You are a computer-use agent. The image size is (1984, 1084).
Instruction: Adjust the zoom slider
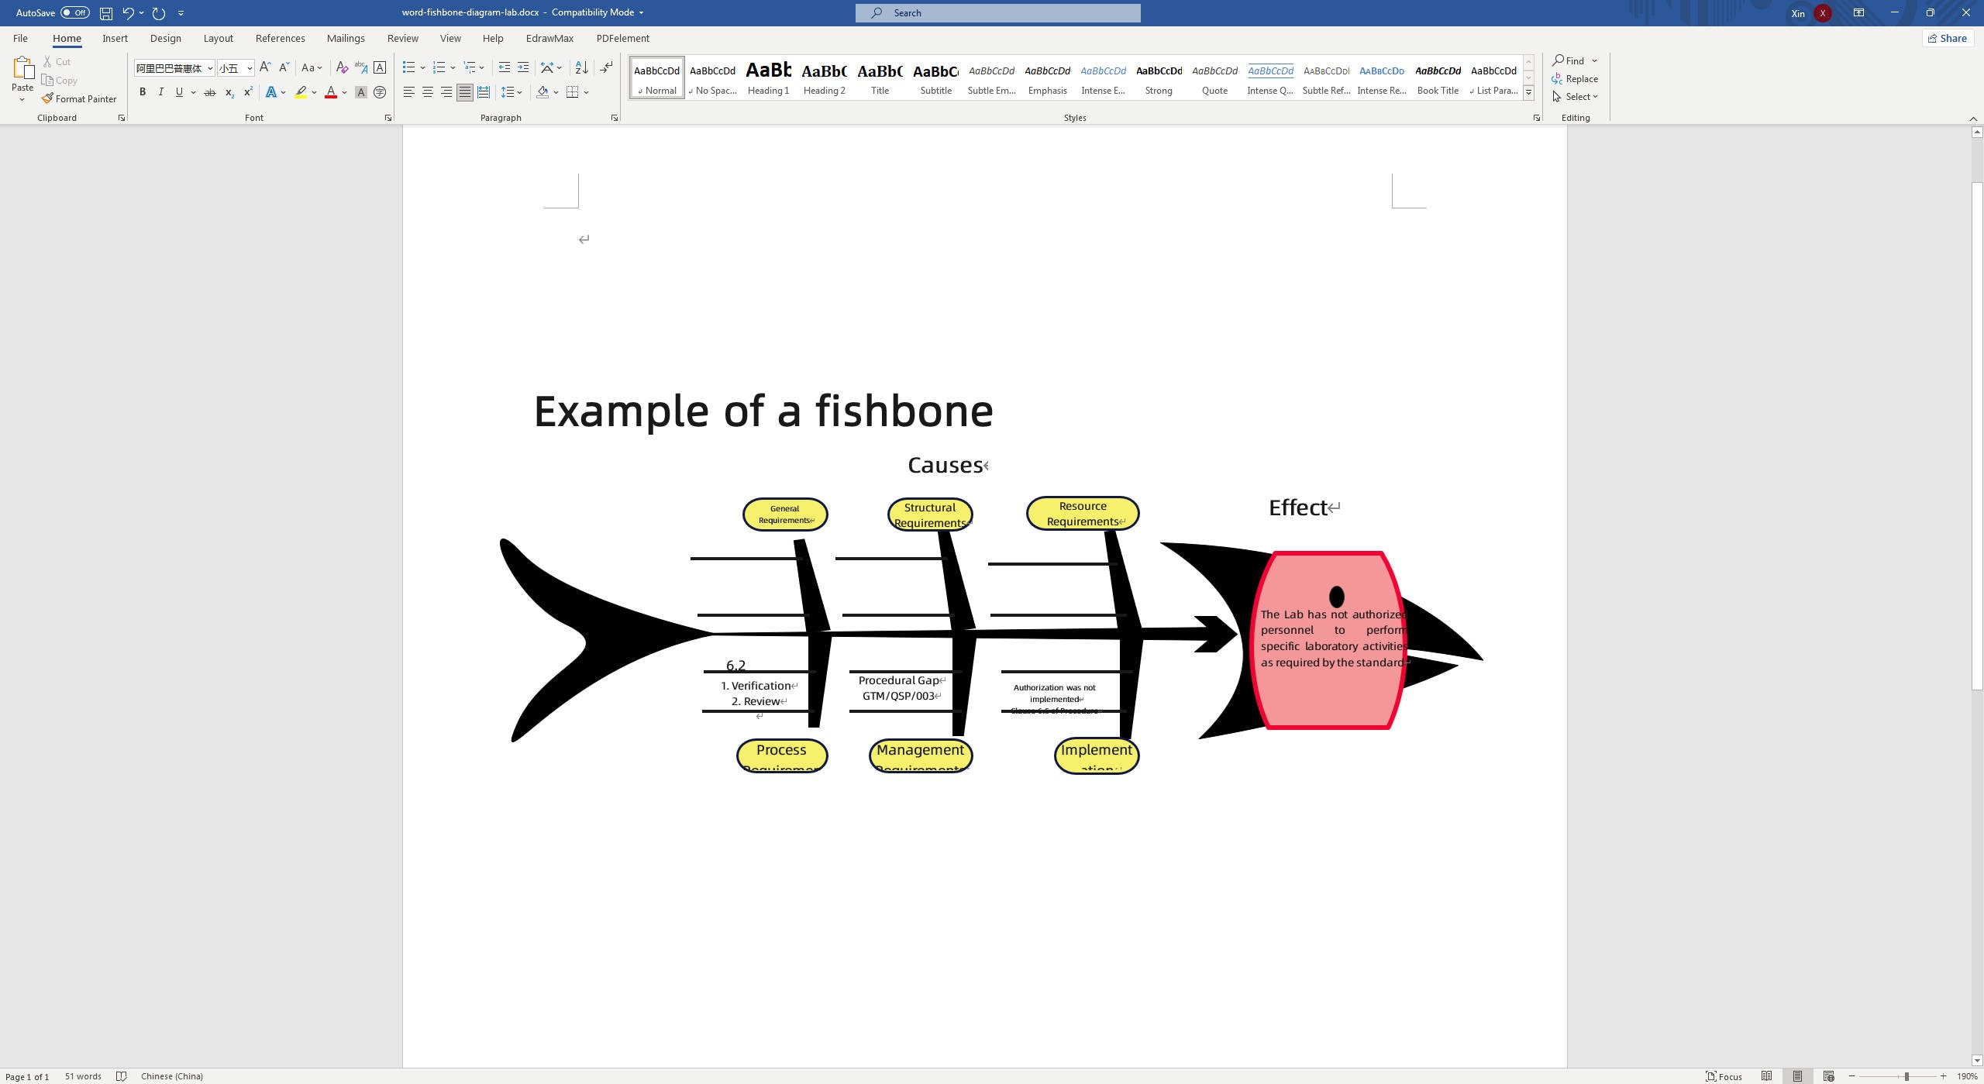[x=1905, y=1075]
